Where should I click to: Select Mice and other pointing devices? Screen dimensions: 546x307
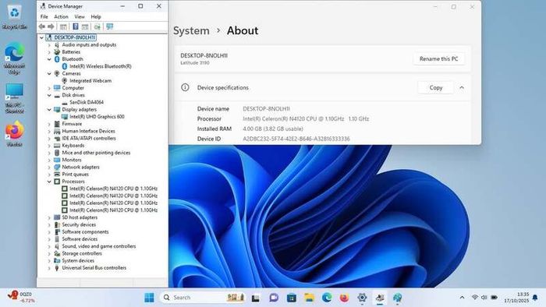click(x=96, y=153)
